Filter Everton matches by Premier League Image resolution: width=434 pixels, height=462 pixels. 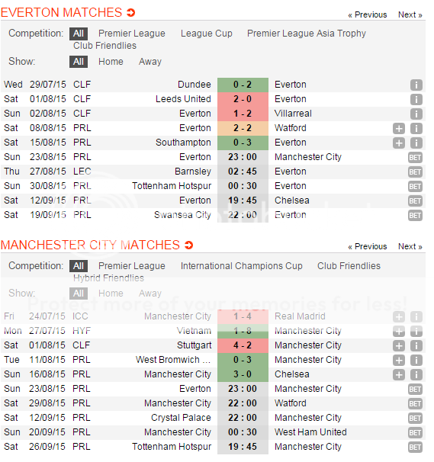pos(132,34)
